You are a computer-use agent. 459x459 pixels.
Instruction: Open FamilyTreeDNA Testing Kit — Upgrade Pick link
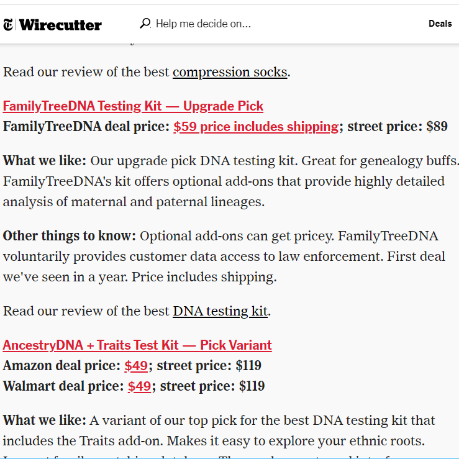tap(133, 106)
